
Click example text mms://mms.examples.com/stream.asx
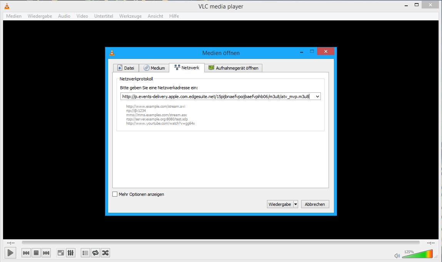tap(157, 115)
